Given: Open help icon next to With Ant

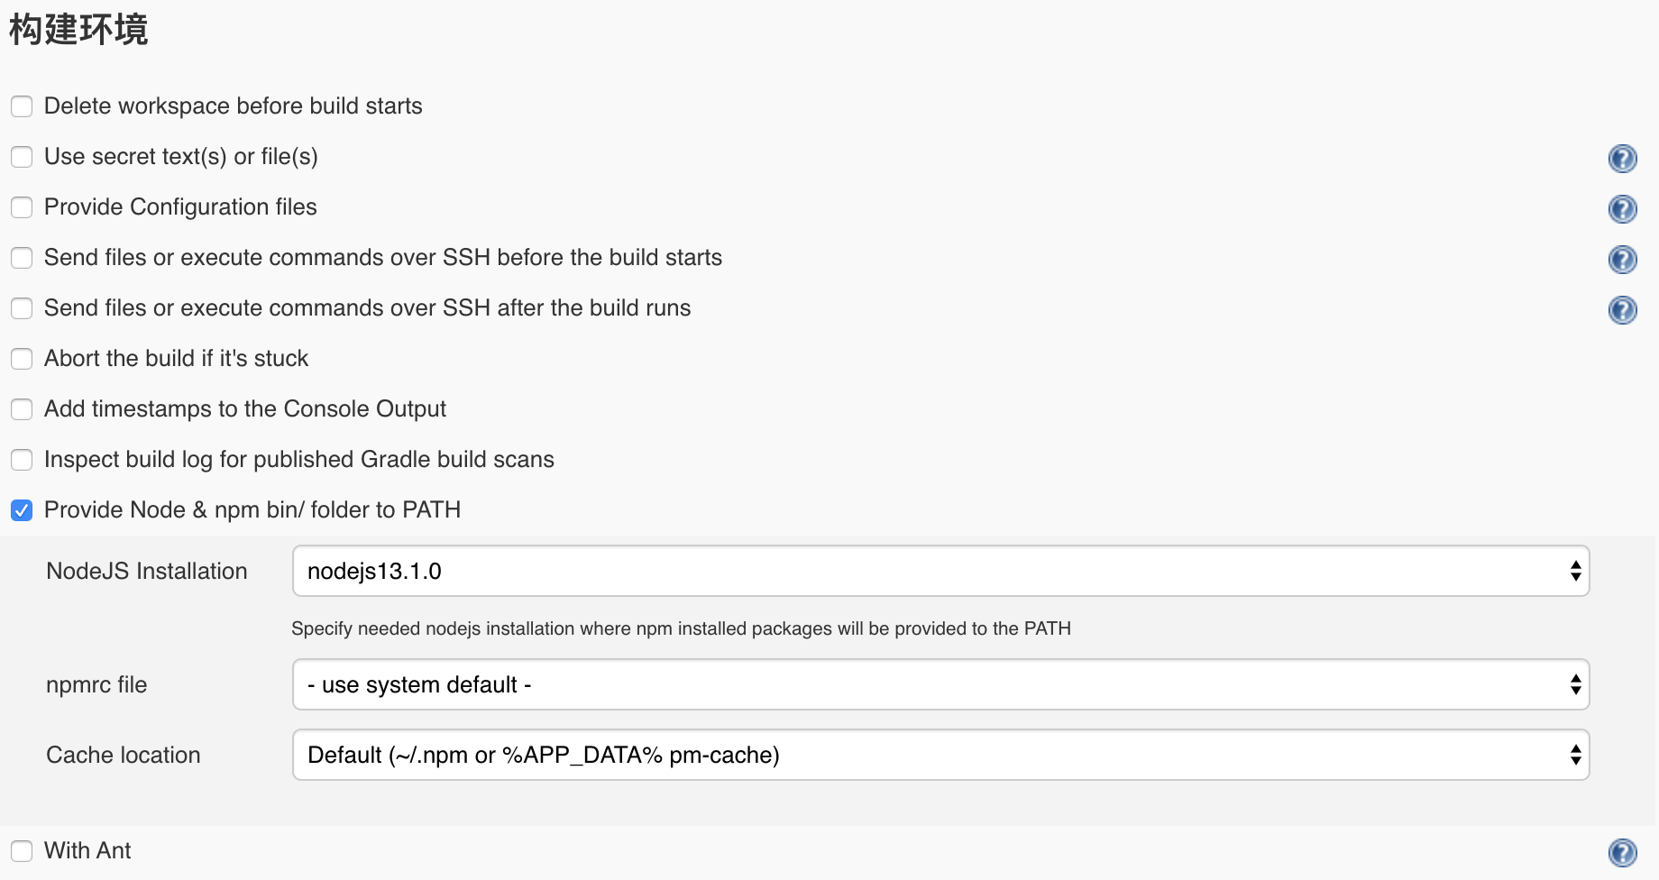Looking at the screenshot, I should [x=1622, y=853].
